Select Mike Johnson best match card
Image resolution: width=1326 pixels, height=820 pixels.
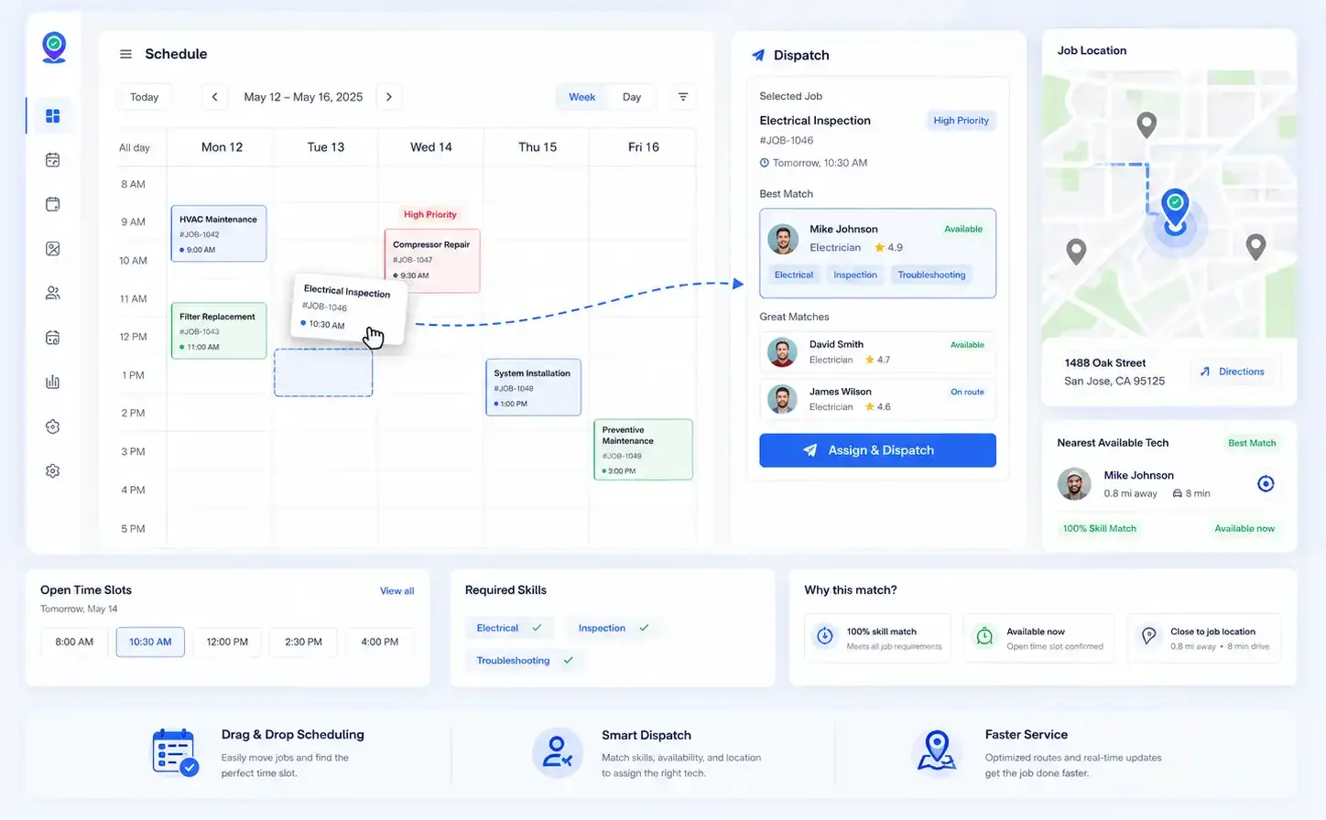[x=877, y=254]
